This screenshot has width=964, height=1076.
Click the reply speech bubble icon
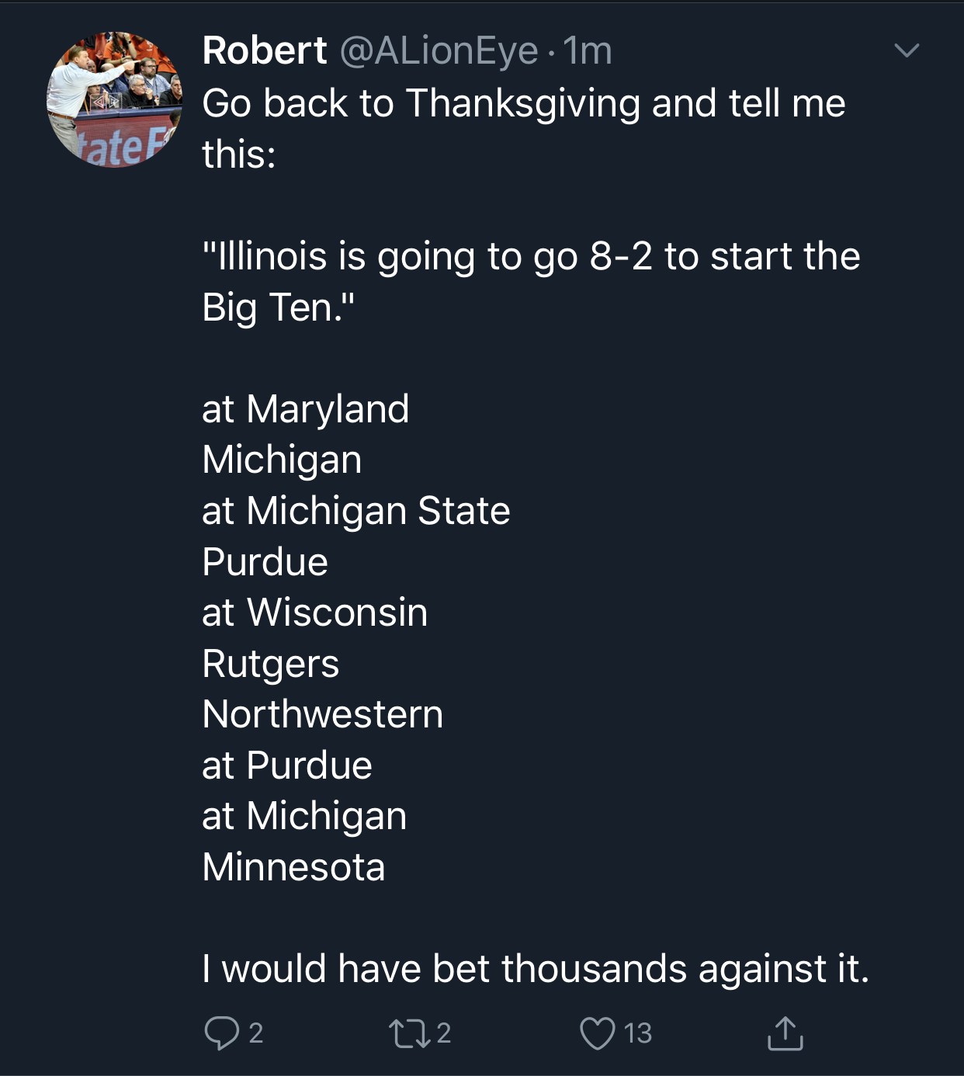(x=221, y=1033)
